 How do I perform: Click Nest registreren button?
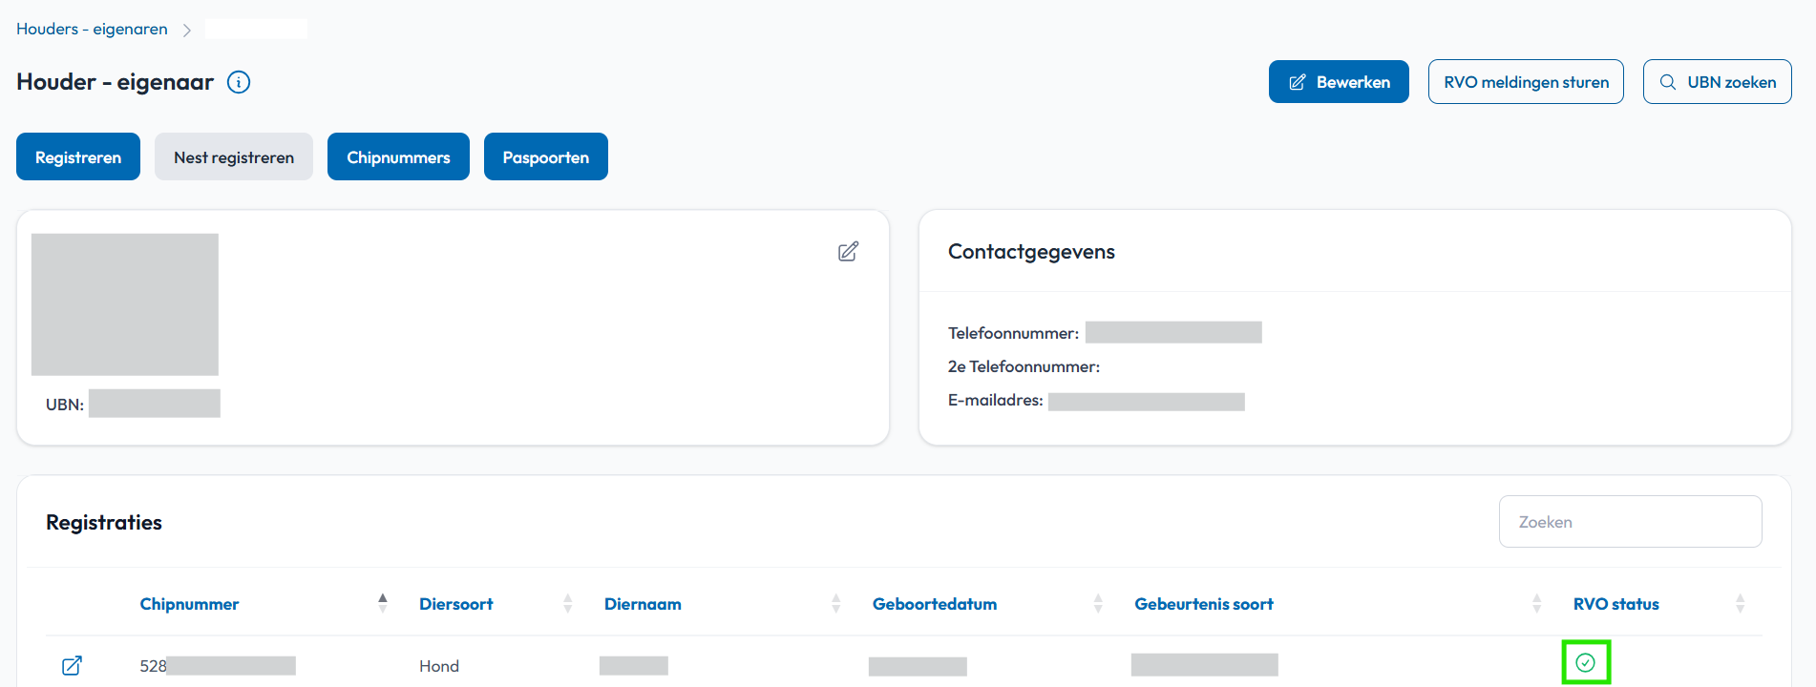tap(234, 156)
